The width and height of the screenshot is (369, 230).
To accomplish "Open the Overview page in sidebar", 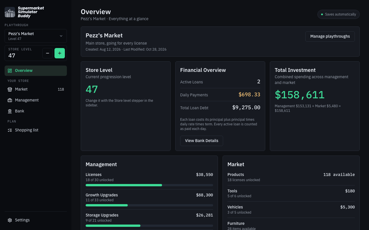I will [36, 71].
